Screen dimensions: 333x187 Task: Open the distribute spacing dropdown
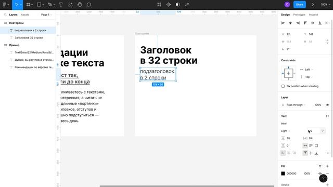coord(327,23)
